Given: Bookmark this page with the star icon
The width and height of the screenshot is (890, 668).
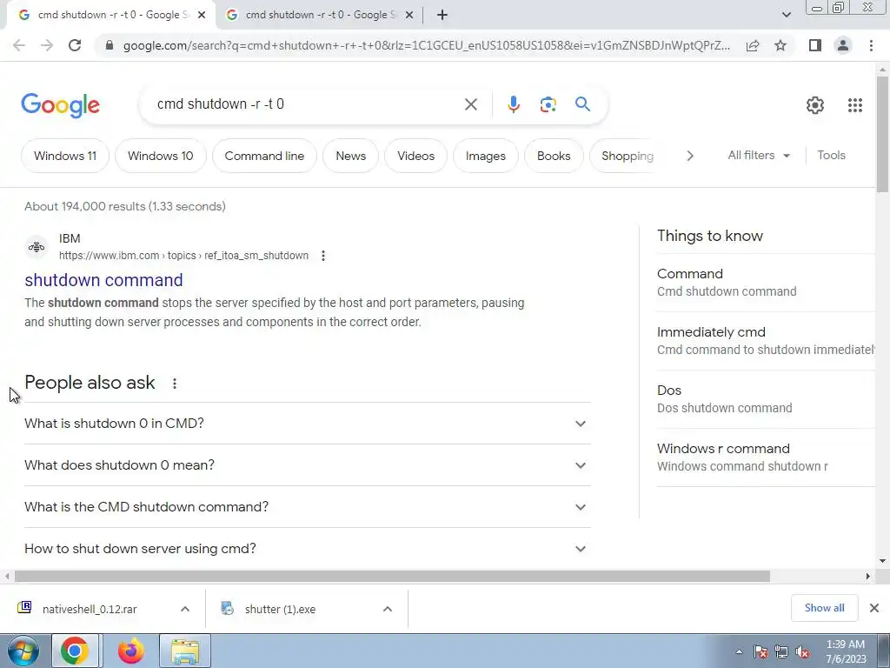Looking at the screenshot, I should 780,45.
